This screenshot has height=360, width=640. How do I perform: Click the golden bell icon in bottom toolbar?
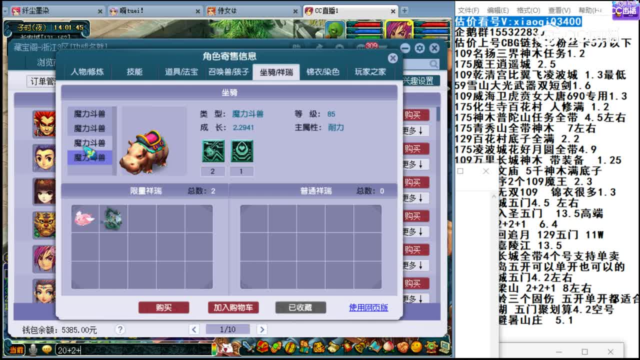coord(360,346)
